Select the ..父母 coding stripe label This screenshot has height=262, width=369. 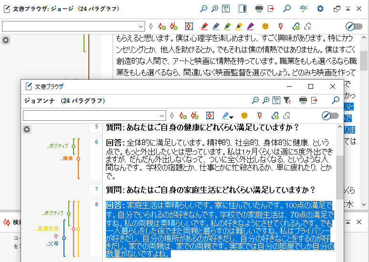[x=52, y=244]
